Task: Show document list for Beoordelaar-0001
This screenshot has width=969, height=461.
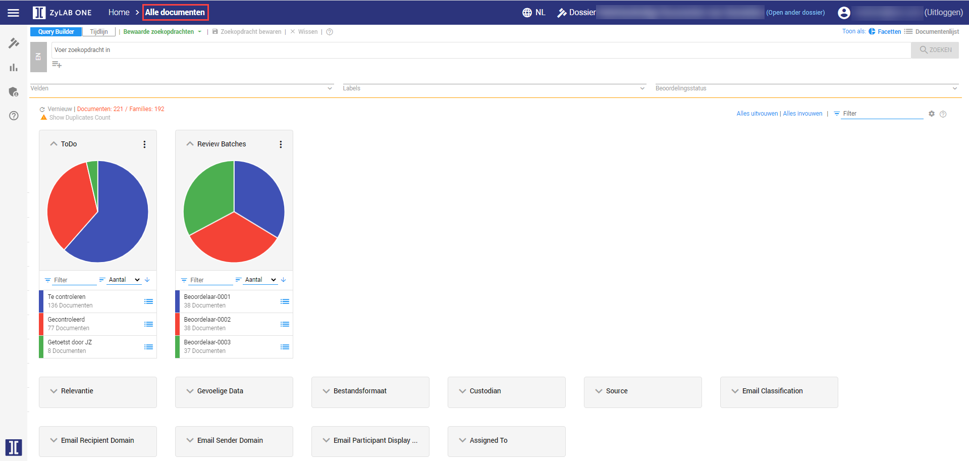Action: [x=285, y=301]
